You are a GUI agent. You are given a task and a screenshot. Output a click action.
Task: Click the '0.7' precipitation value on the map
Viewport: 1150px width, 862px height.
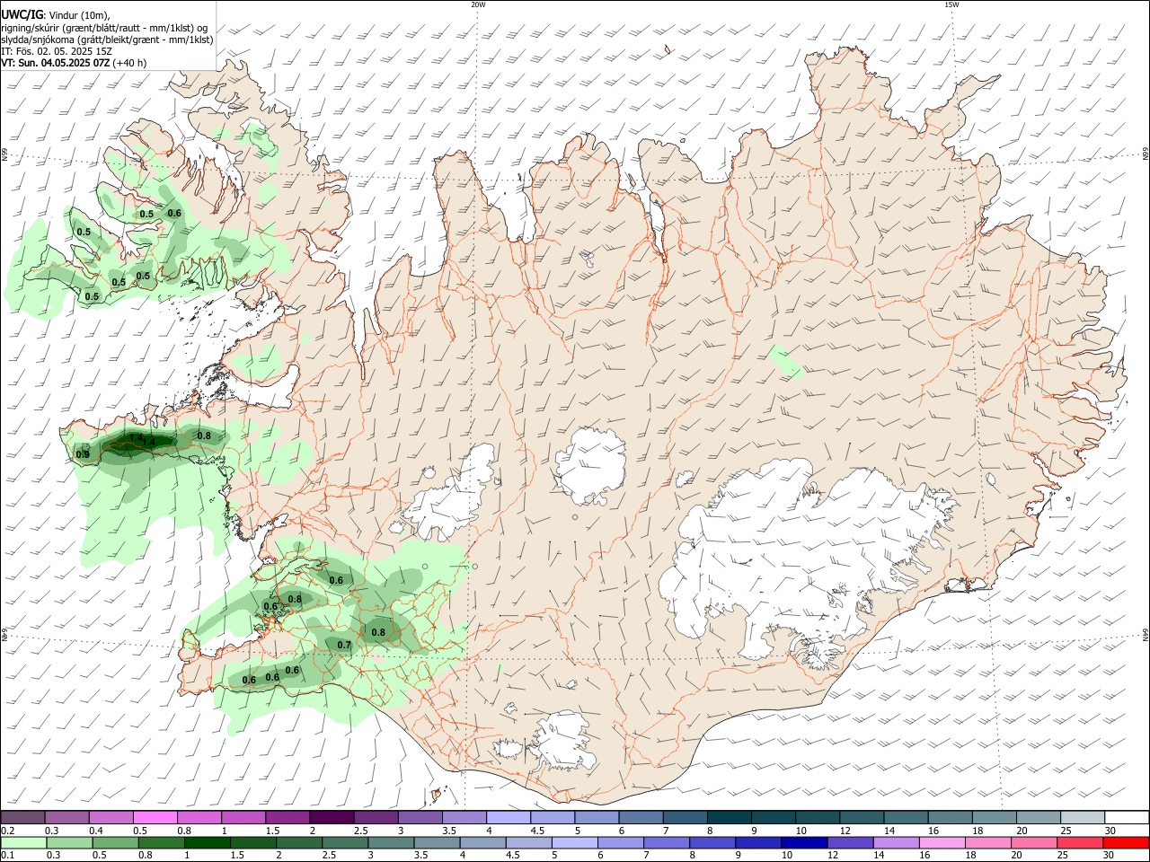344,645
